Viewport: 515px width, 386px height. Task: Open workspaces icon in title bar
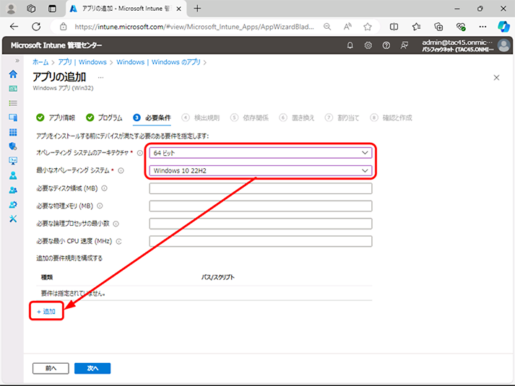point(31,9)
